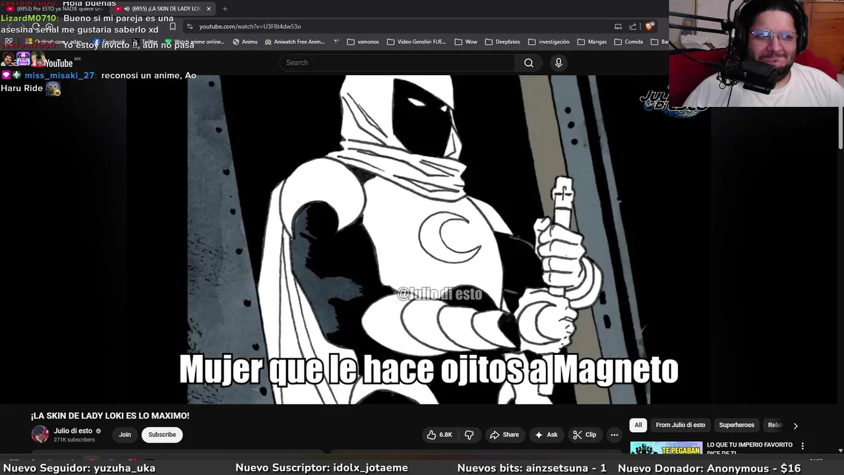The width and height of the screenshot is (844, 475).
Task: Open the Wow bookmarks folder
Action: coord(466,42)
